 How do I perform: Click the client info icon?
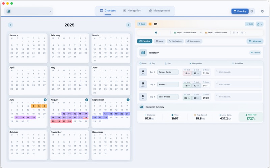(x=156, y=33)
